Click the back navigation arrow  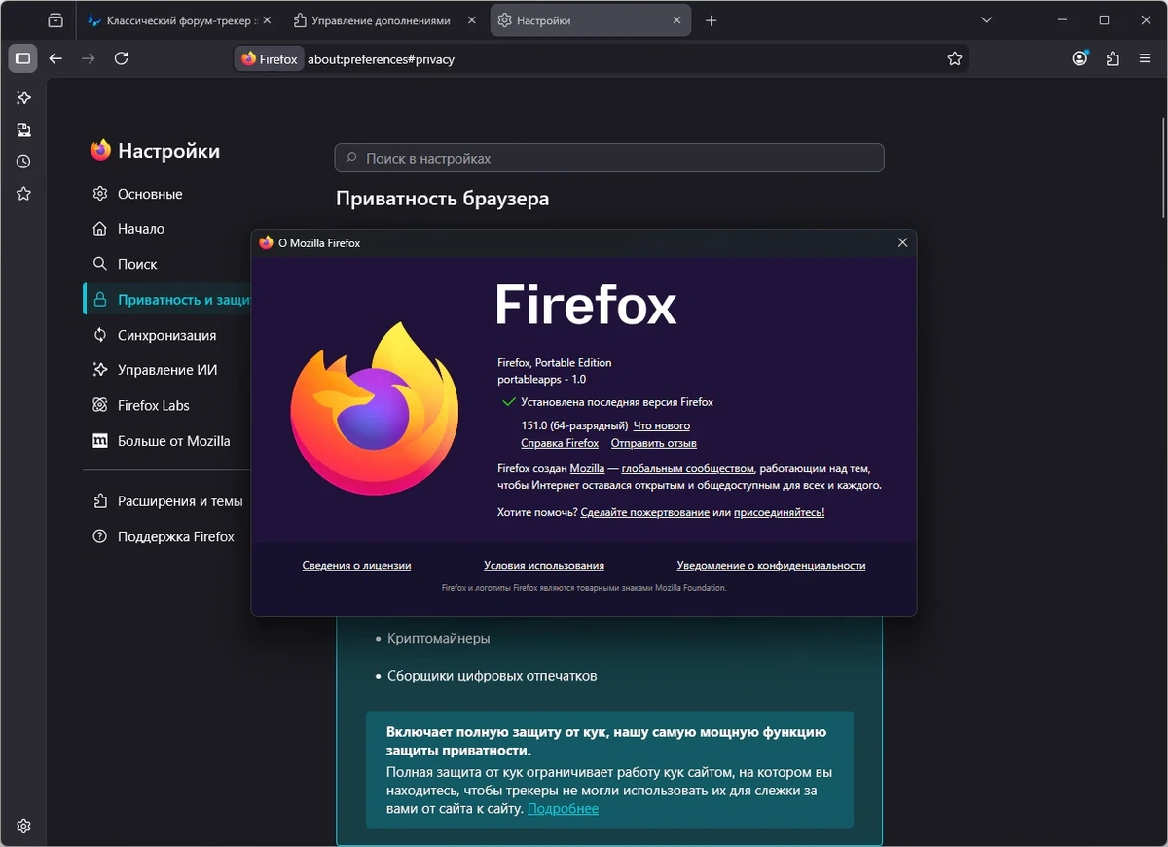(55, 58)
